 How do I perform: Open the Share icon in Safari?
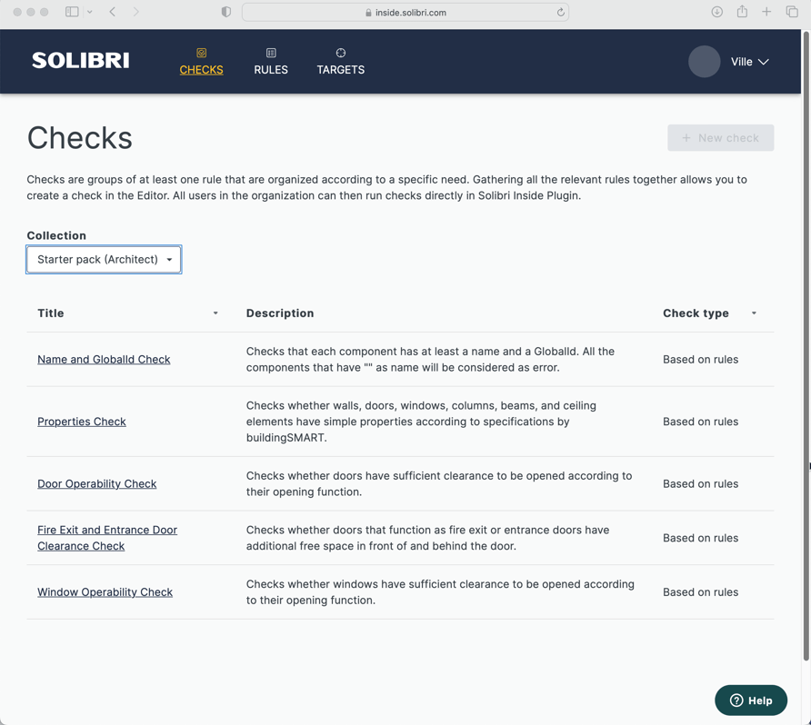tap(742, 12)
